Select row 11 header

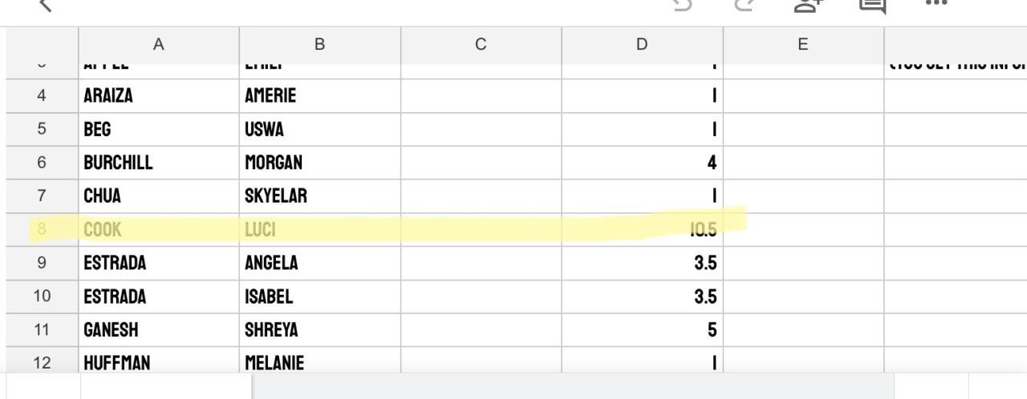(x=42, y=330)
